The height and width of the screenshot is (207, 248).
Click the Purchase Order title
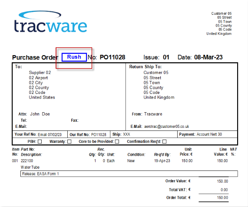point(35,57)
